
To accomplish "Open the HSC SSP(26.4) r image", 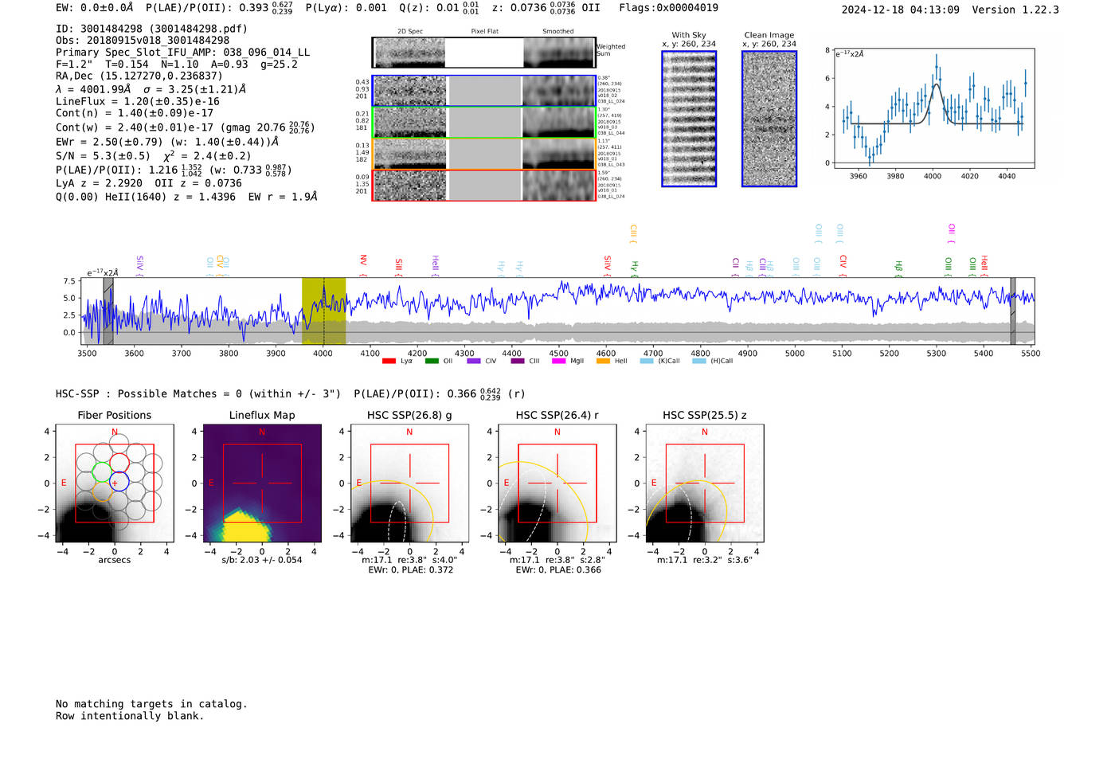I will tap(557, 483).
